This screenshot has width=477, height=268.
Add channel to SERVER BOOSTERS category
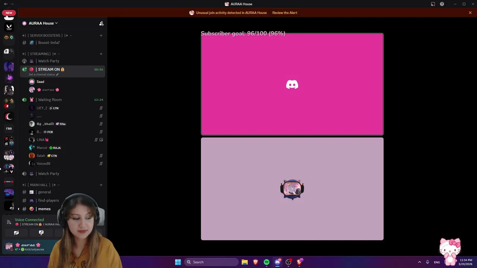101,35
